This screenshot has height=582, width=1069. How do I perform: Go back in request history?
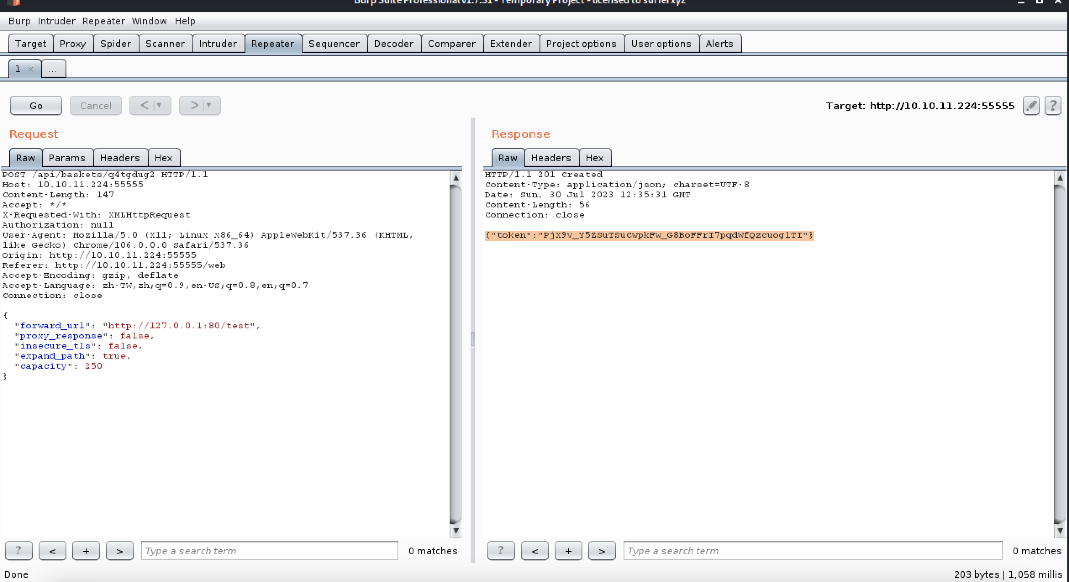(144, 105)
